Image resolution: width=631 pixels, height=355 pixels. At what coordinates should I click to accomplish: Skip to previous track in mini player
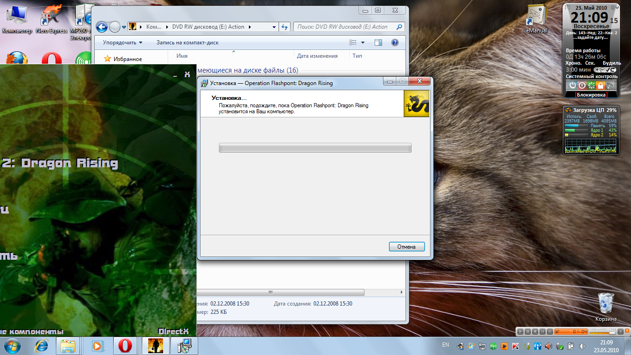click(542, 331)
